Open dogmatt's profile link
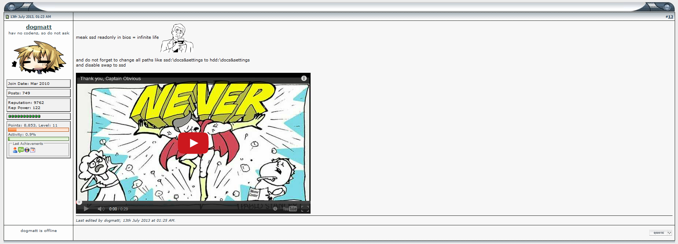This screenshot has height=244, width=678. click(39, 27)
